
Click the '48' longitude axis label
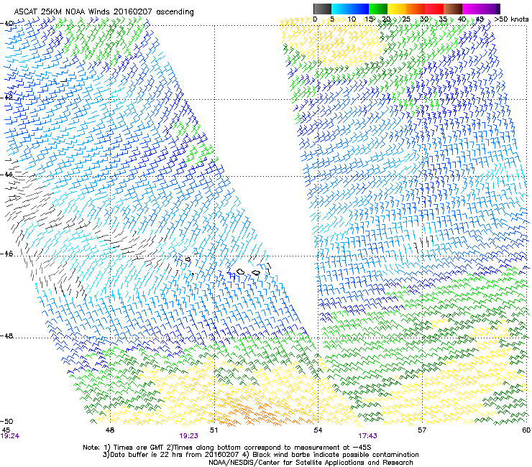[x=110, y=430]
